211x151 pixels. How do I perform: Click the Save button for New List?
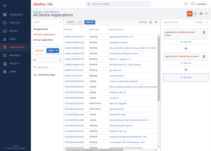click(x=51, y=51)
